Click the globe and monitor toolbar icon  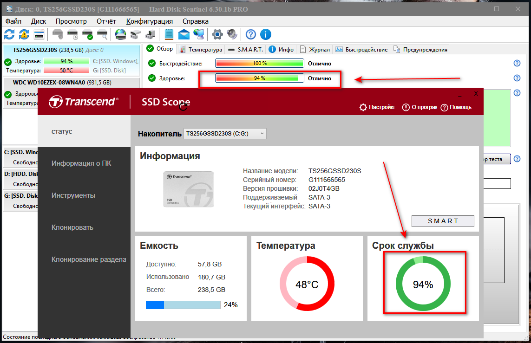point(199,34)
